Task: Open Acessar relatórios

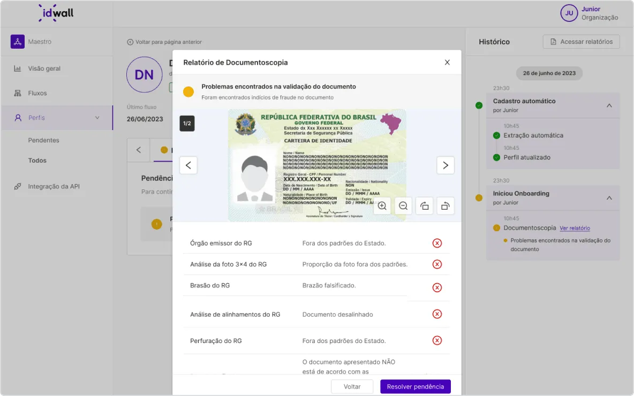Action: [581, 42]
